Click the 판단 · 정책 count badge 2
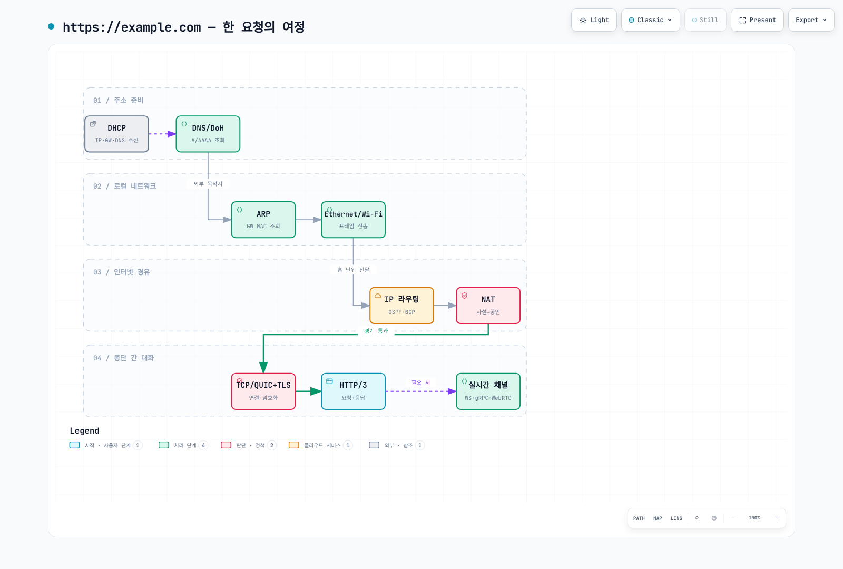 click(x=272, y=446)
